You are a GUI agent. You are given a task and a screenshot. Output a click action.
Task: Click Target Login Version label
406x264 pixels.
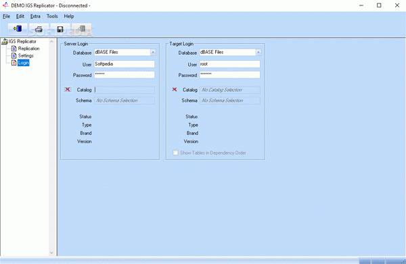coord(191,141)
